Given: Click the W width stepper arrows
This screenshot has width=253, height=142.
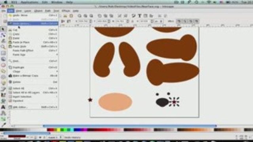Looking at the screenshot, I should coord(127,21).
